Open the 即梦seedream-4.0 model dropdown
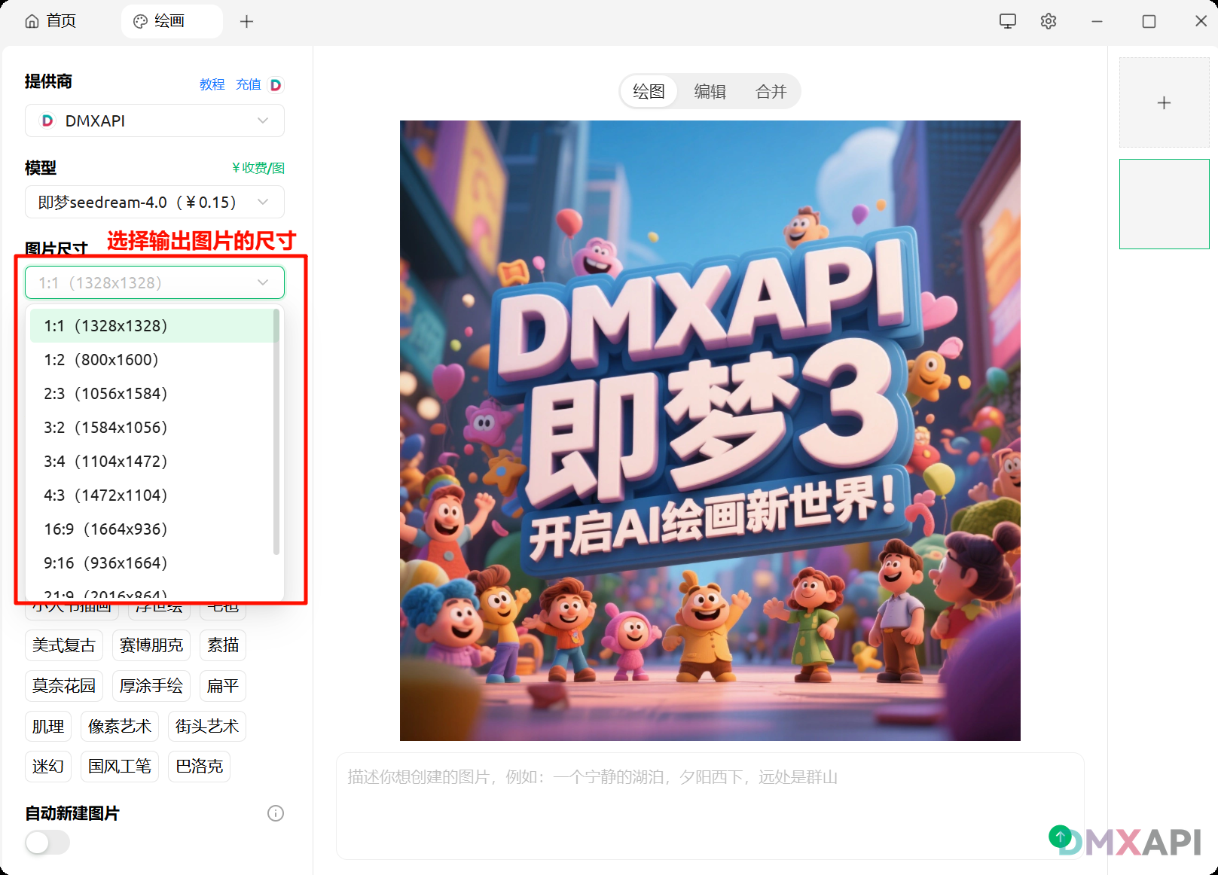Screen dimensions: 1218x875 pos(154,202)
